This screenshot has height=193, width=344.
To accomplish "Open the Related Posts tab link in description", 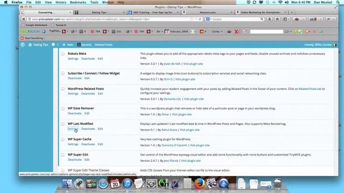I will coord(310,89).
